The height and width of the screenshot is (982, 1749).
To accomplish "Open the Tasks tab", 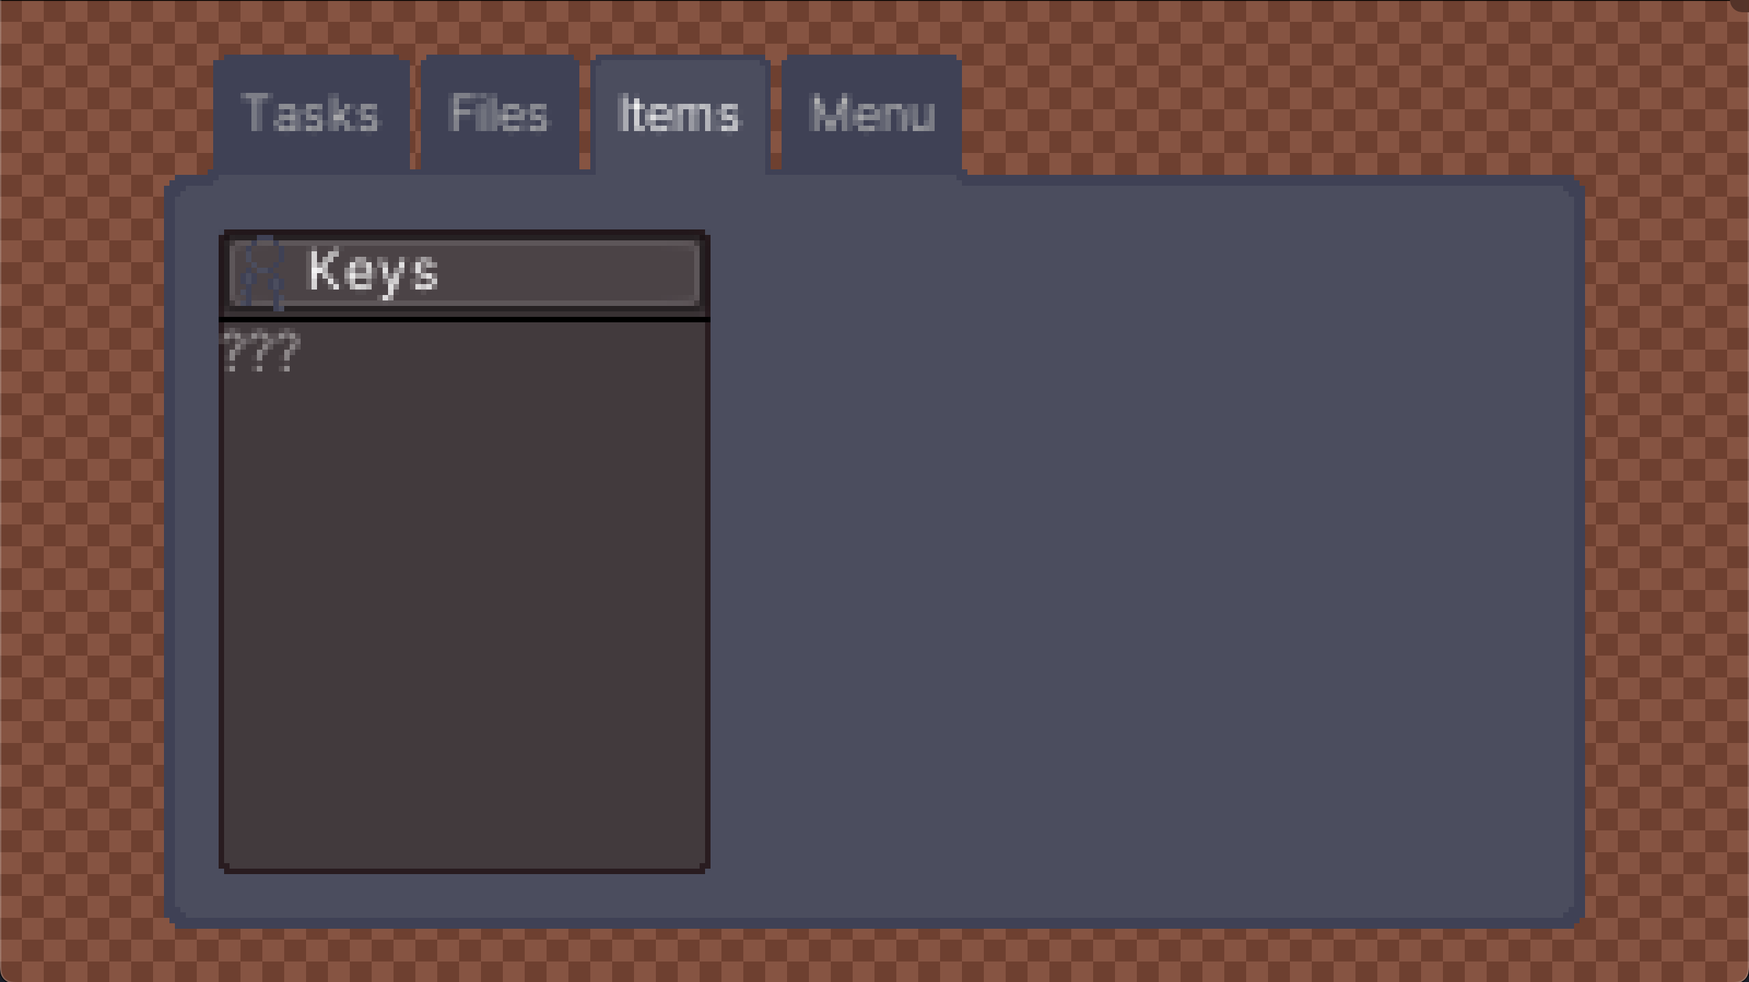I will (311, 113).
